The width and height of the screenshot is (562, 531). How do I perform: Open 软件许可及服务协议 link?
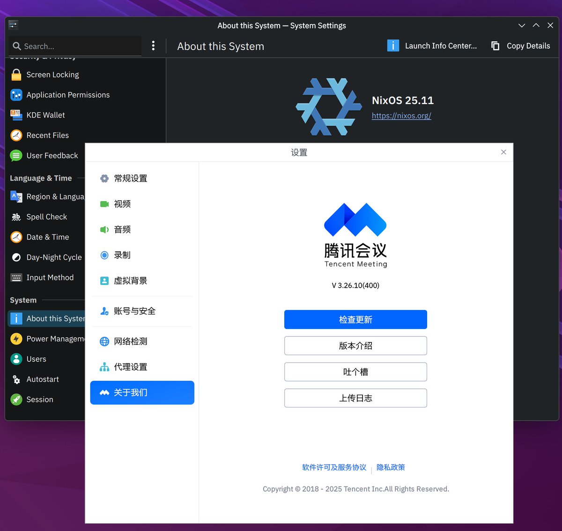(334, 467)
